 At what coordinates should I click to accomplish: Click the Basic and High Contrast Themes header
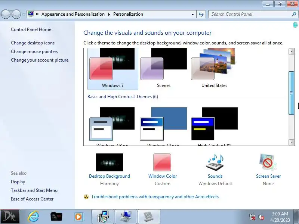pos(123,97)
